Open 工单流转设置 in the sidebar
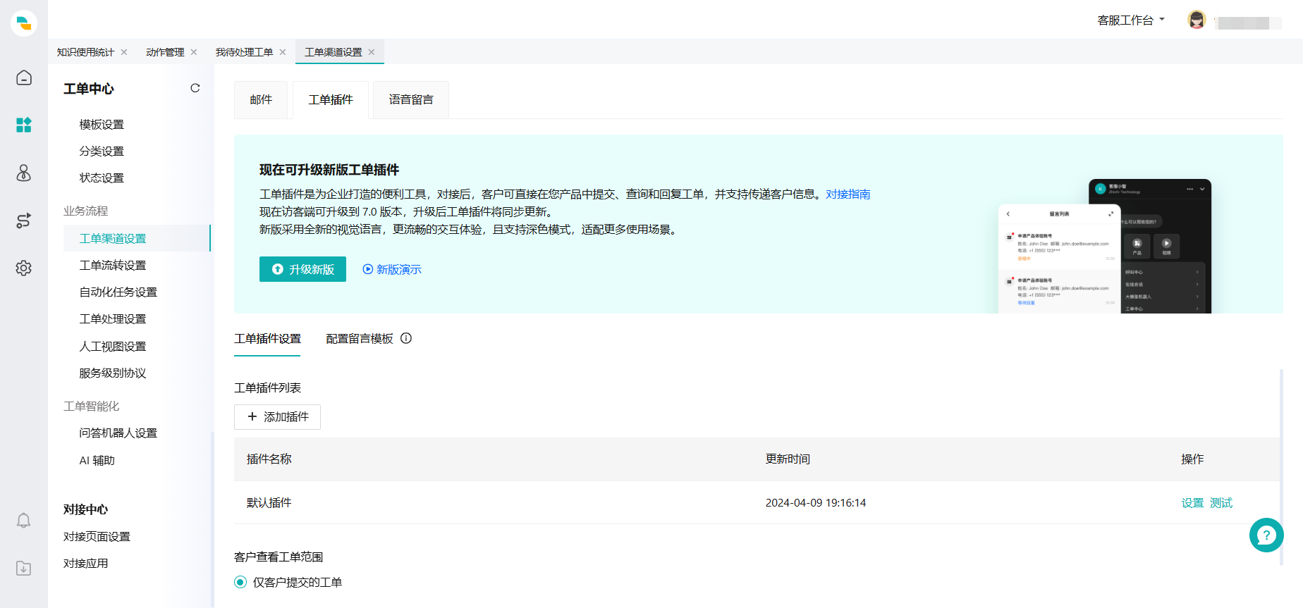Screen dimensions: 1303x608 click(113, 266)
